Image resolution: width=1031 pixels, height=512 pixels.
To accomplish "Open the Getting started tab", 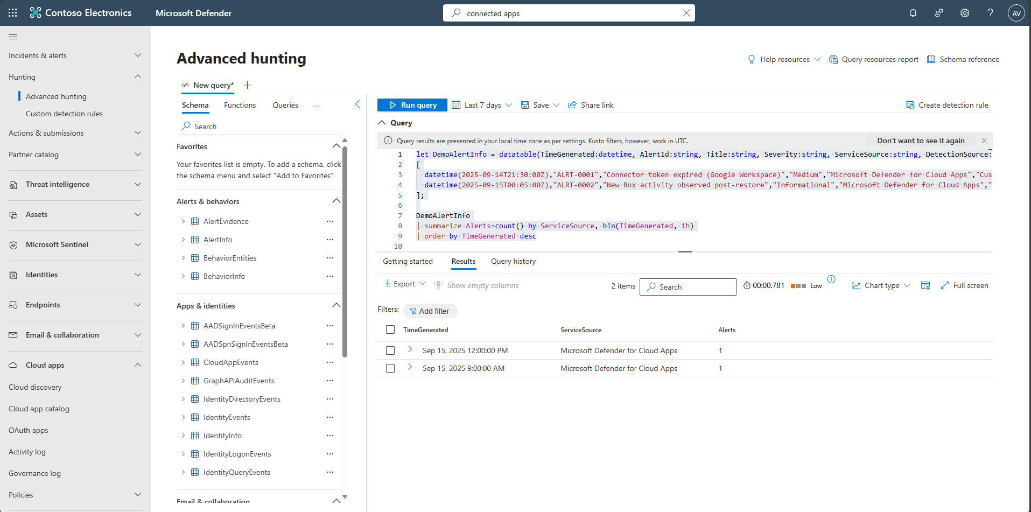I will click(x=408, y=261).
